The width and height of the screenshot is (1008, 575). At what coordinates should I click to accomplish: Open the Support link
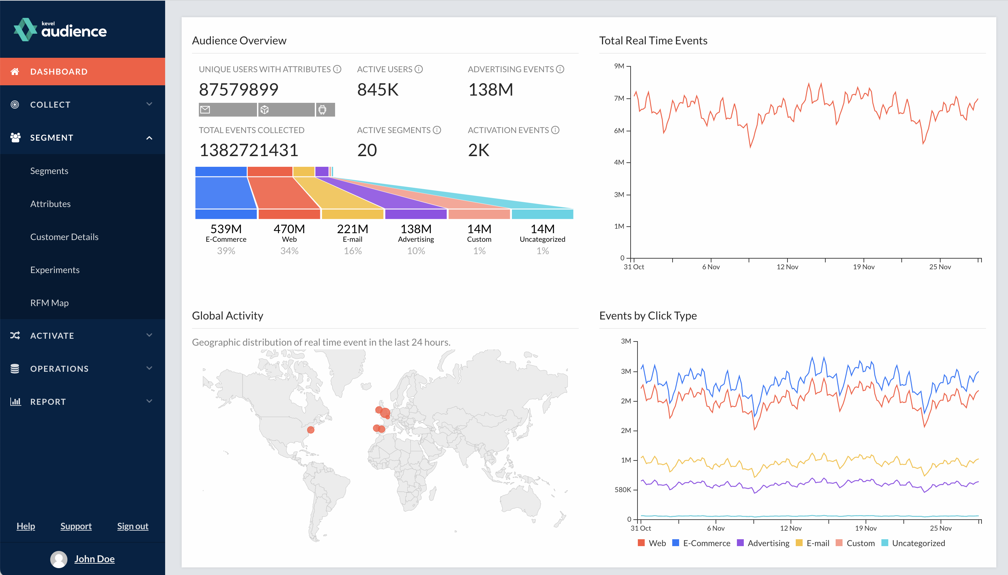click(76, 527)
